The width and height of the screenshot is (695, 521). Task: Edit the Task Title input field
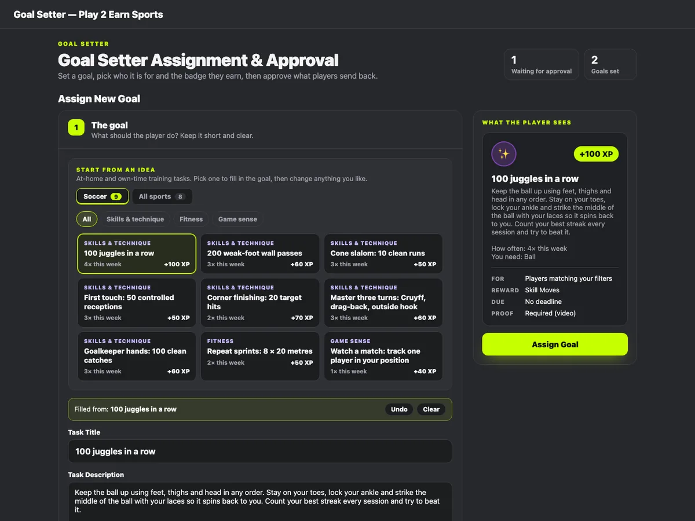pyautogui.click(x=260, y=452)
